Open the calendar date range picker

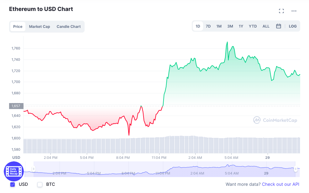click(279, 26)
